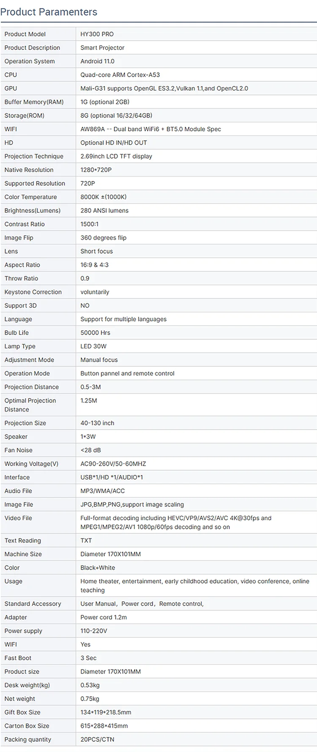The image size is (317, 752).
Task: Click the Black+White color value
Action: click(98, 568)
